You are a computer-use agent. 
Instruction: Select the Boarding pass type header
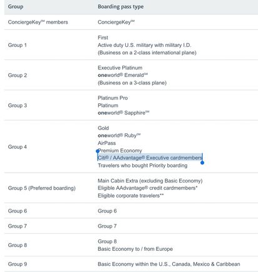click(121, 7)
